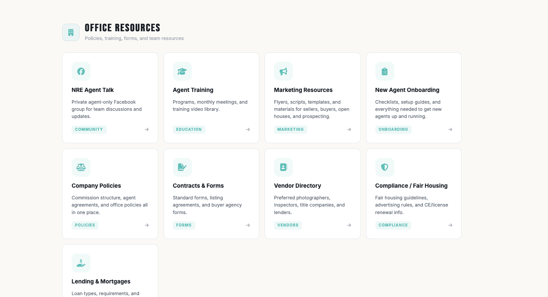Click the shield icon for Compliance / Fair Housing
The width and height of the screenshot is (548, 297).
tap(385, 167)
